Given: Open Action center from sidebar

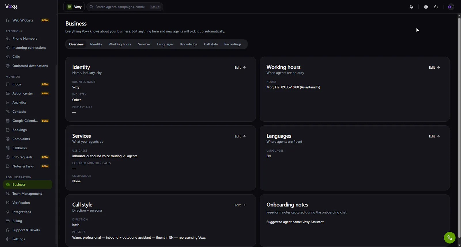Looking at the screenshot, I should click(x=27, y=93).
